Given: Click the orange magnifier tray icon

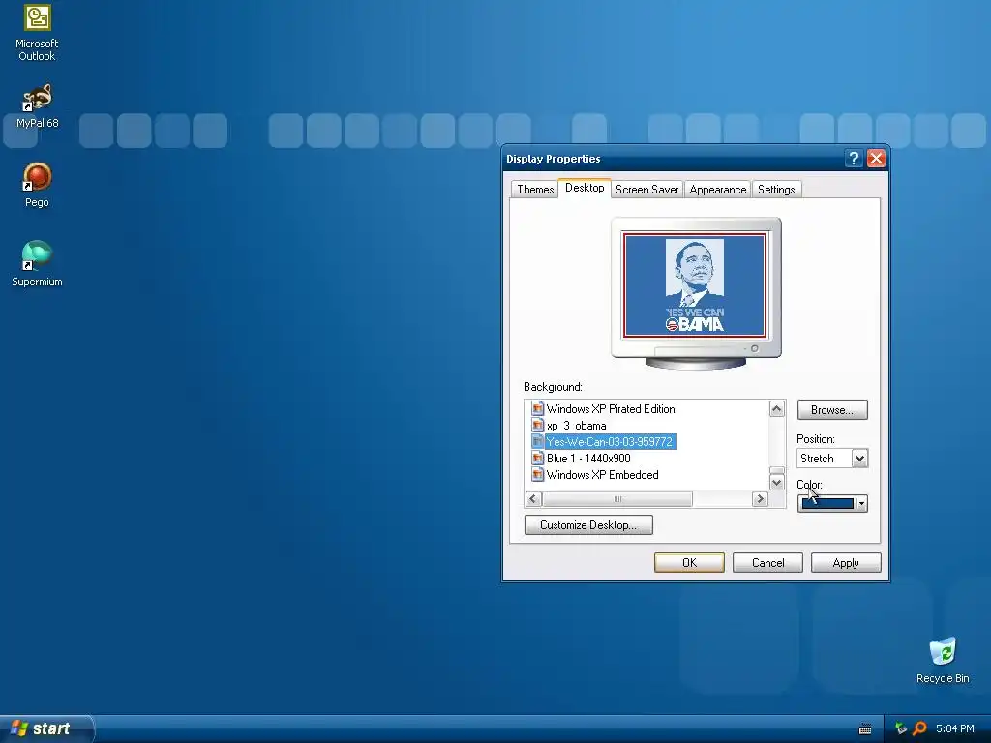Looking at the screenshot, I should [x=919, y=728].
